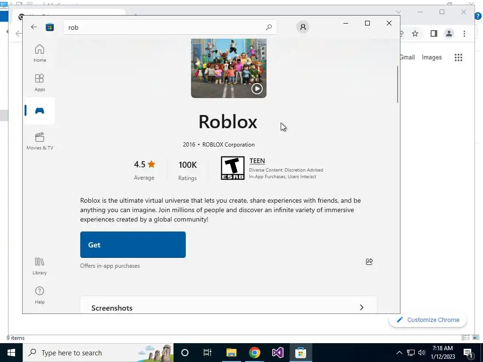
Task: Click the 4.5 star average rating
Action: click(144, 170)
